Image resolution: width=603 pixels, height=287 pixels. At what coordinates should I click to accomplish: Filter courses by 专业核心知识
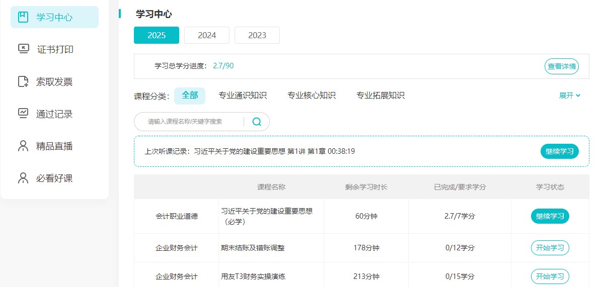[312, 95]
